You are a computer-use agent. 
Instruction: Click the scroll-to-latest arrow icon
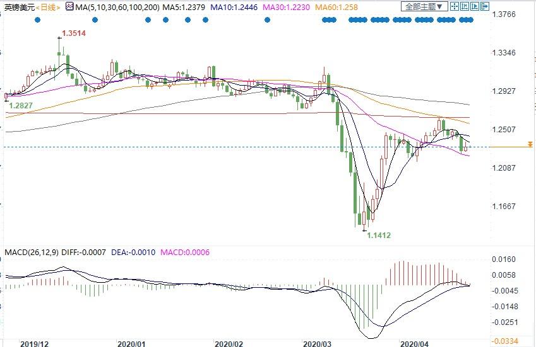[x=476, y=7]
